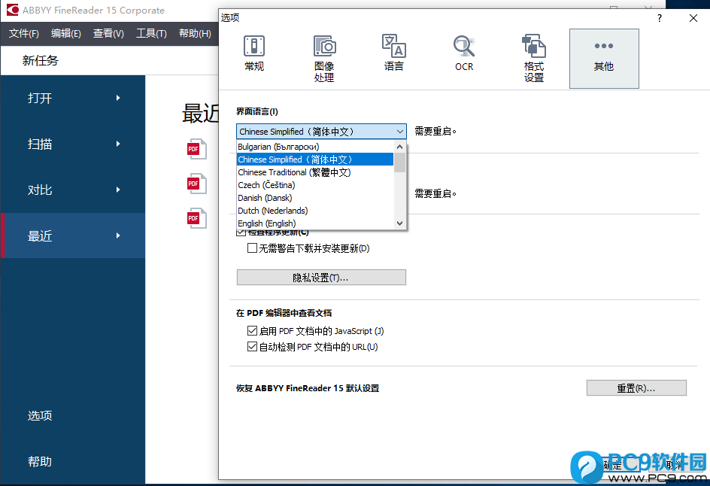Click the language list scroll-down arrow
This screenshot has width=710, height=486.
[x=399, y=223]
